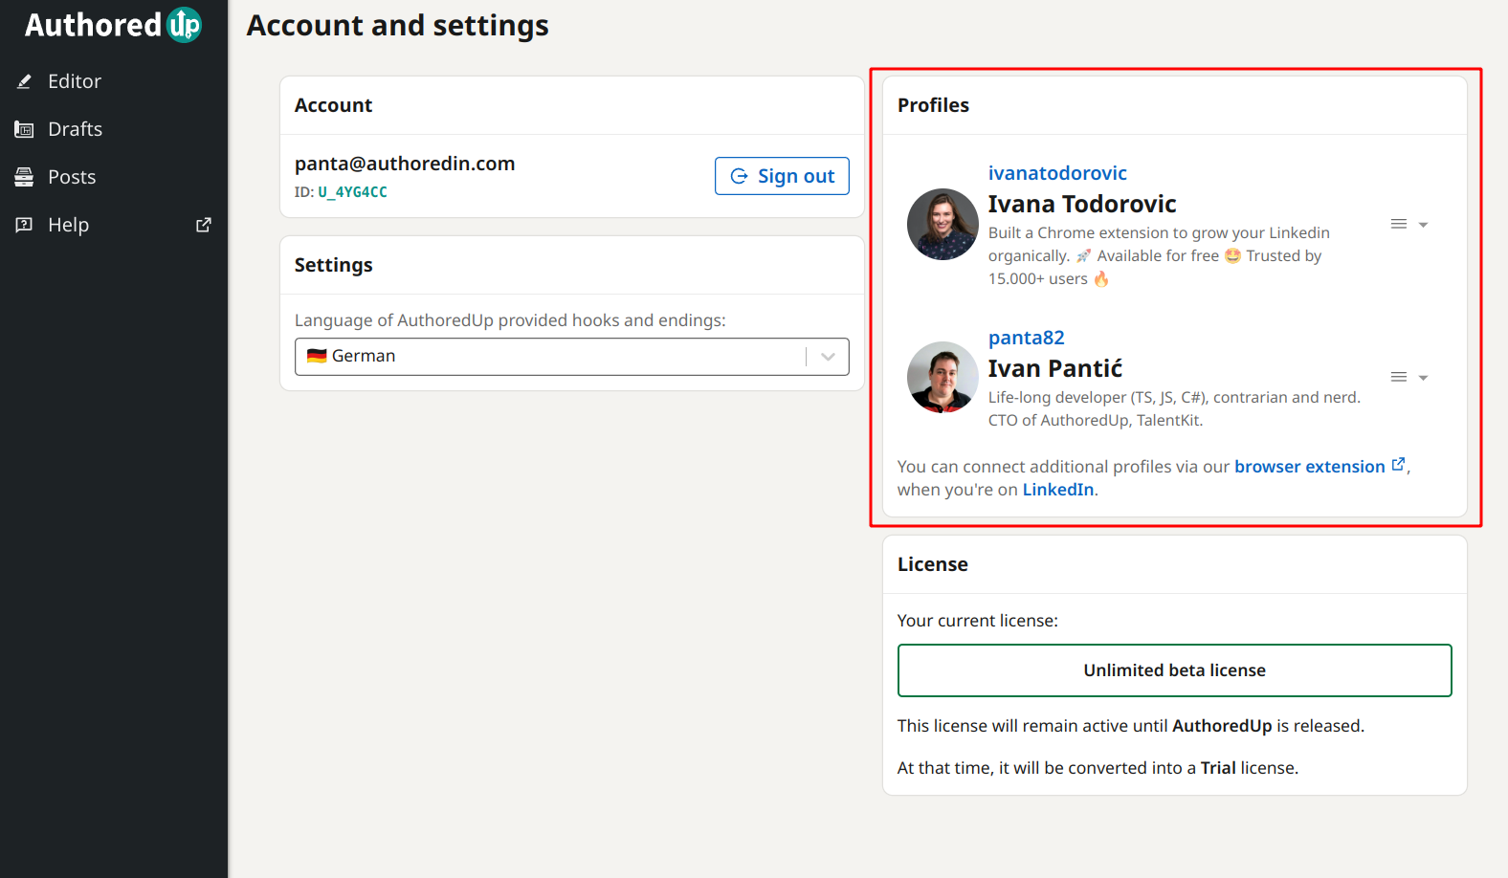Open the ivanatodorovic profile link
Viewport: 1508px width, 878px height.
[1057, 173]
